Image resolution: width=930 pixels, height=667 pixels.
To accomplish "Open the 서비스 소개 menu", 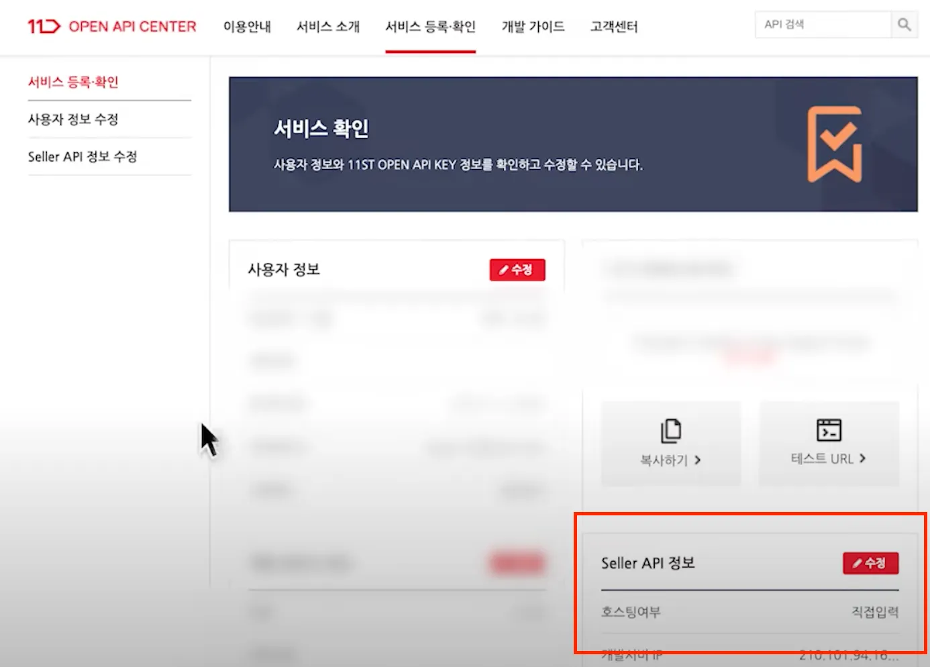I will coord(328,26).
